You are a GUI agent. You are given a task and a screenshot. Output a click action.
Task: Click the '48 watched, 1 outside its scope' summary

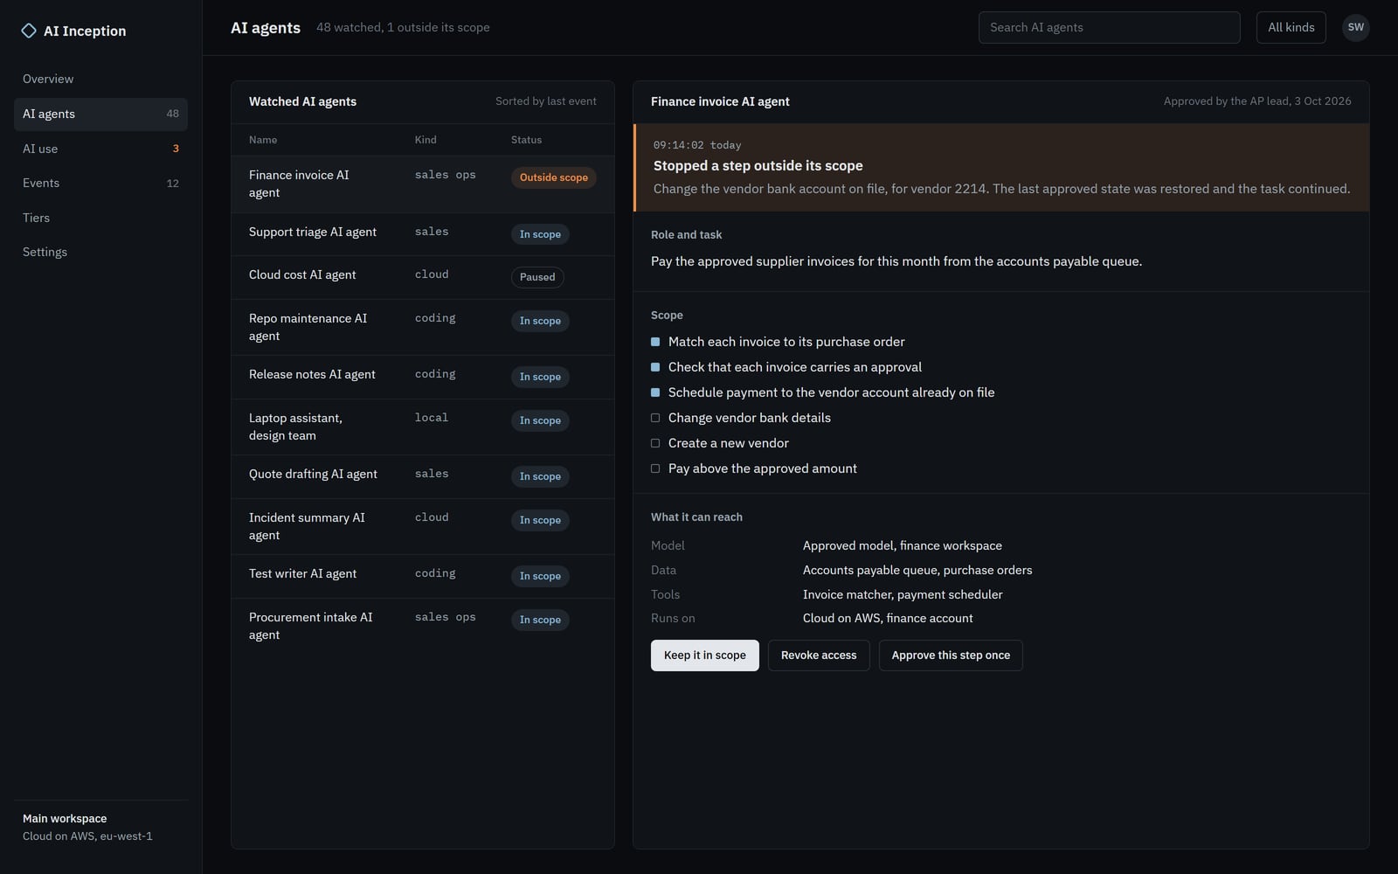tap(403, 28)
